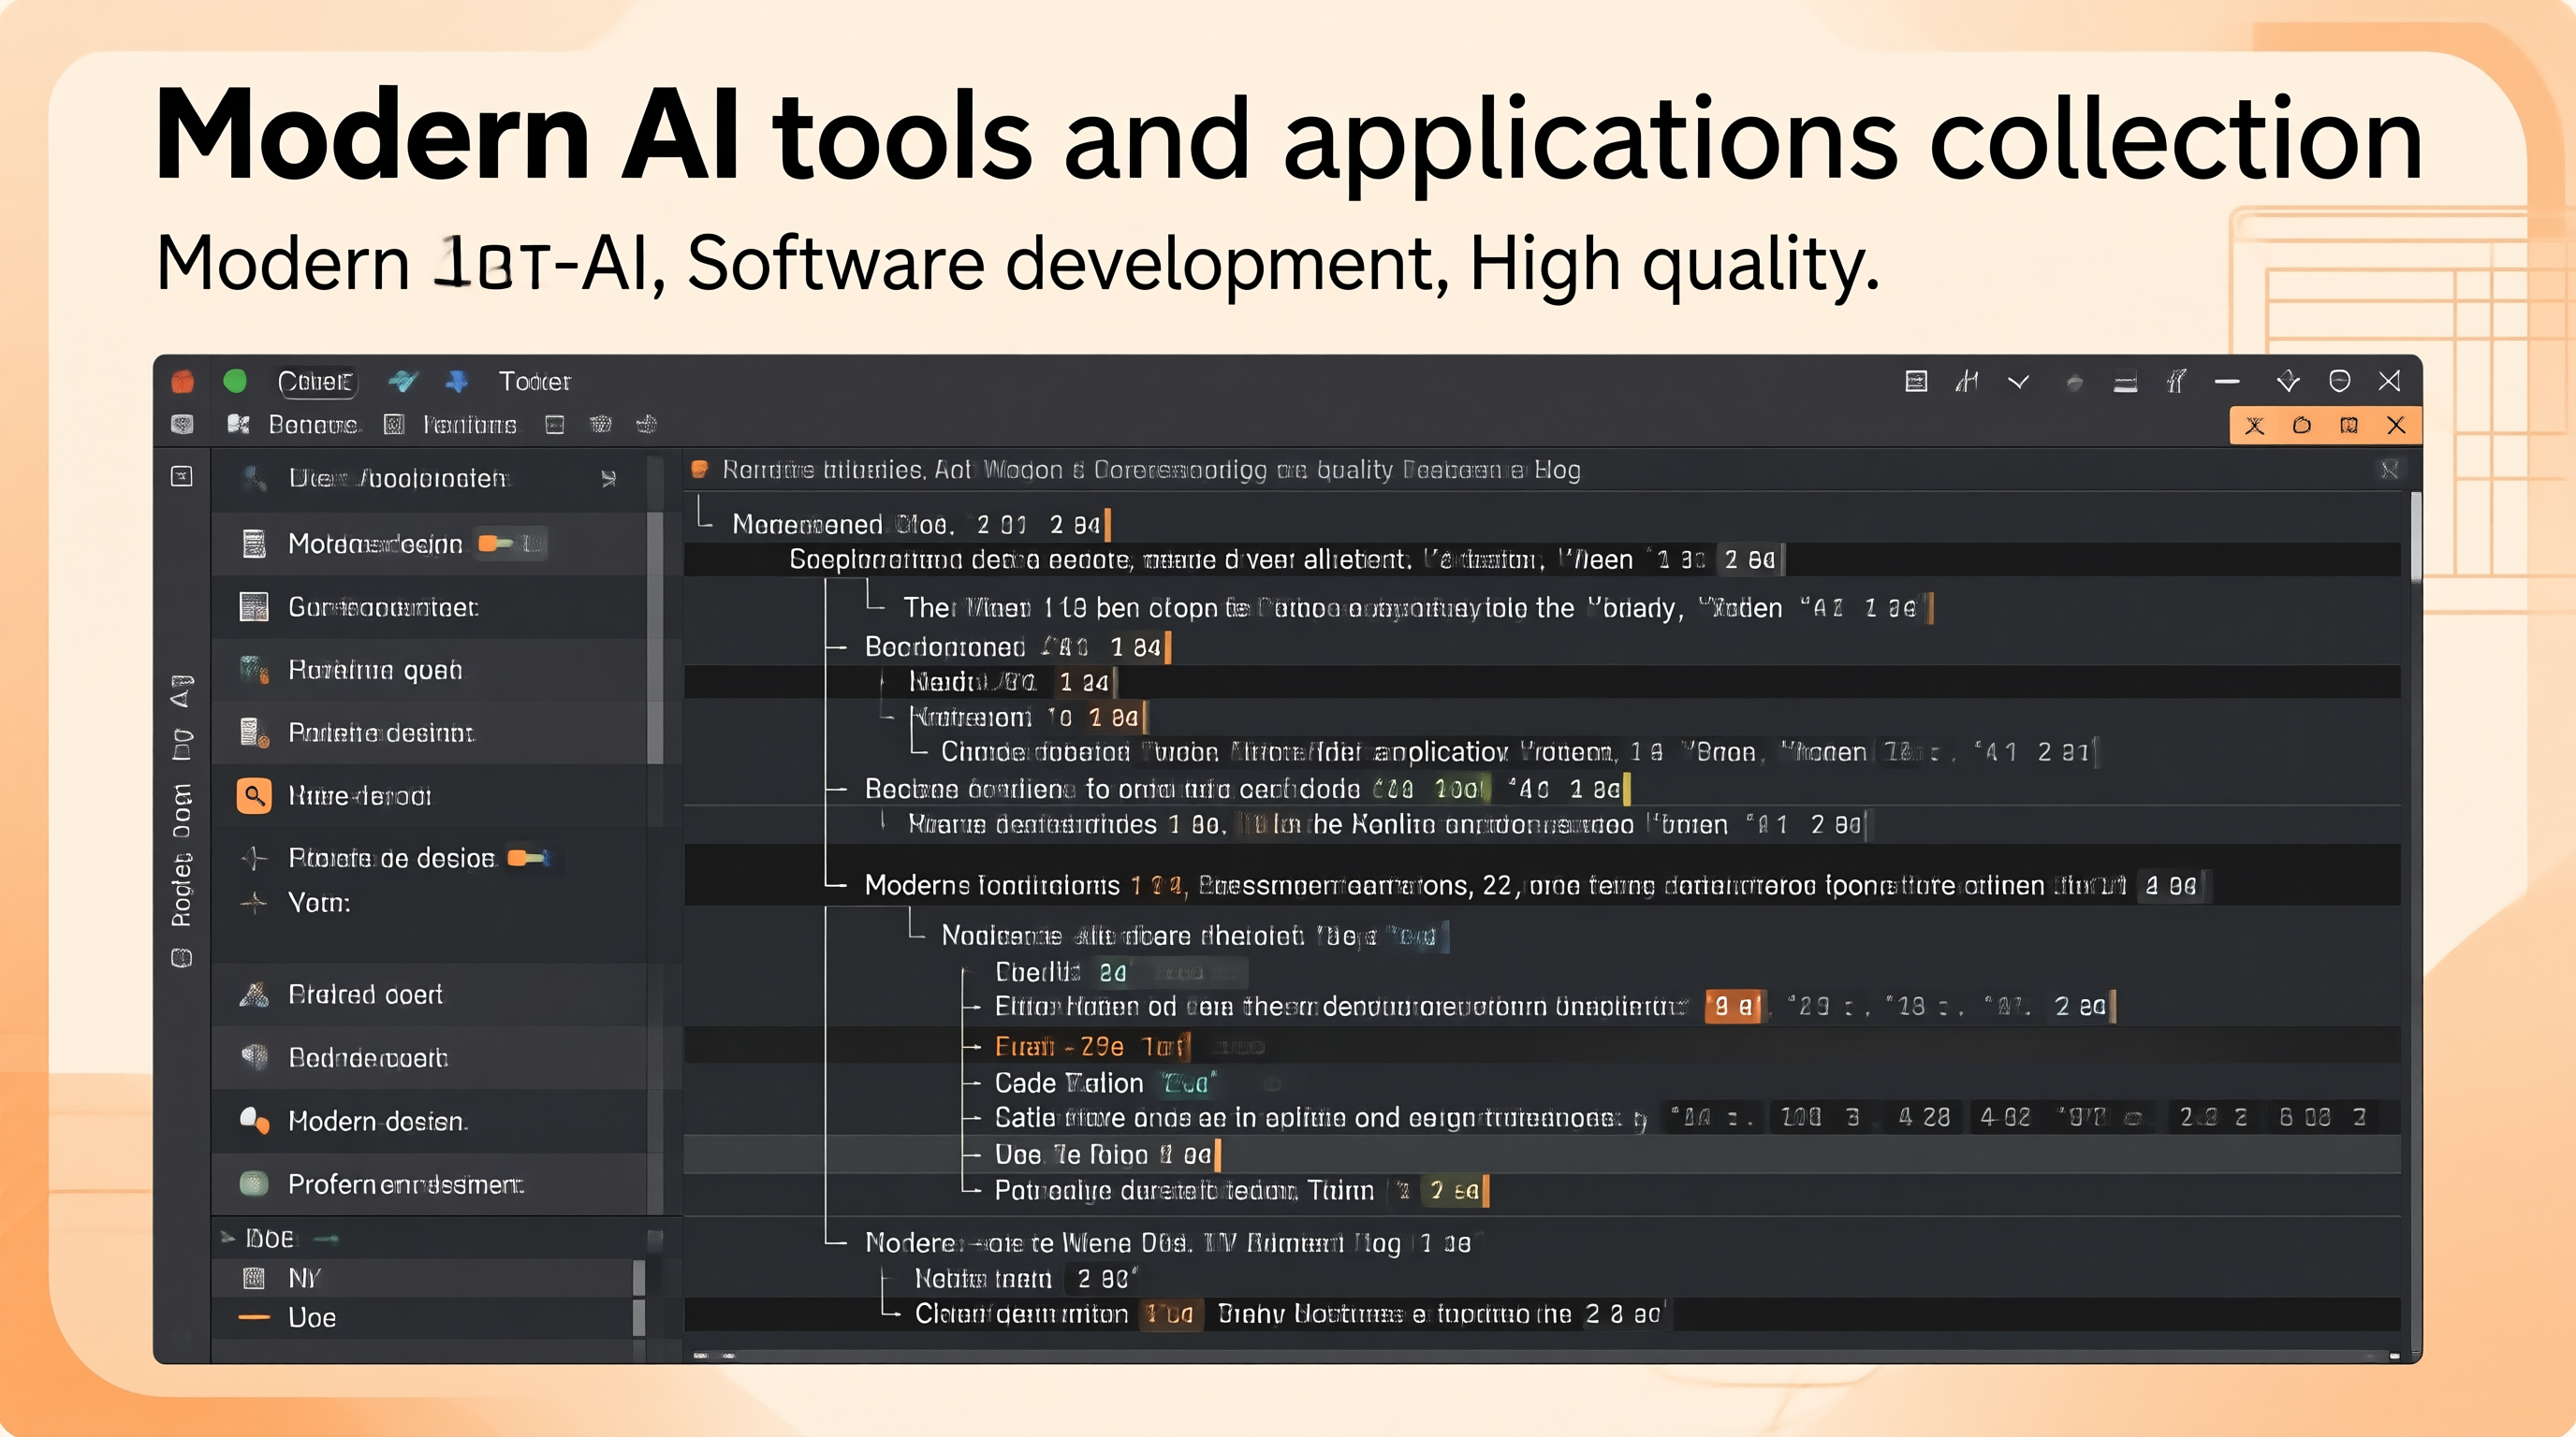Screen dimensions: 2576x1437
Task: Collapse the sidebar header using arrow icon
Action: [608, 479]
